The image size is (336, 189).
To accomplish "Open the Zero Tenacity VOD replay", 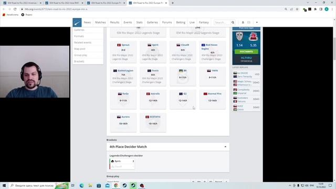I will [246, 75].
